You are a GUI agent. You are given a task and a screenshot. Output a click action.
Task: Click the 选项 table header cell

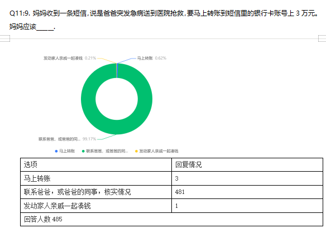(x=96, y=164)
